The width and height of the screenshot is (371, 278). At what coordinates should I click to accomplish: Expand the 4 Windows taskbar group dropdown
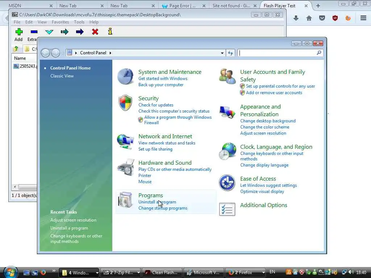click(x=97, y=273)
